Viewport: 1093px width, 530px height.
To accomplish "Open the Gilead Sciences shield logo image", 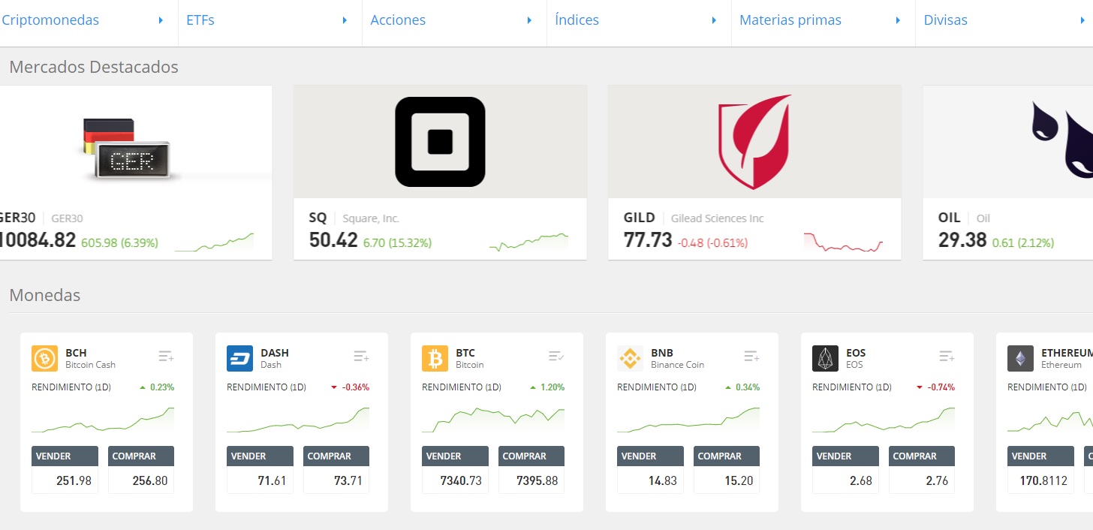I will coord(754,142).
